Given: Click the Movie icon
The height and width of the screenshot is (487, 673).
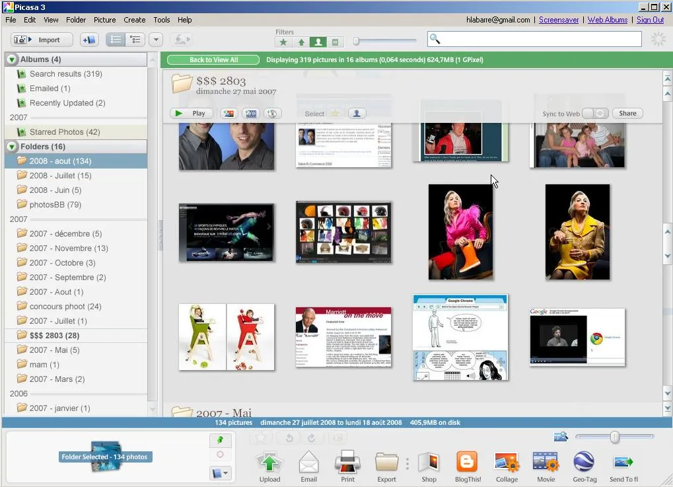Looking at the screenshot, I should point(546,467).
